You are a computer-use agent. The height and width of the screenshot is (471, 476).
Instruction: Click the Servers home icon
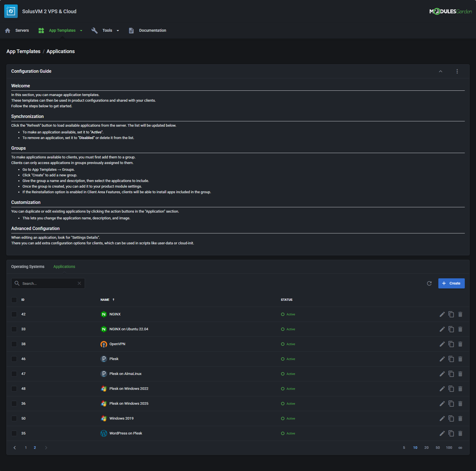click(8, 30)
